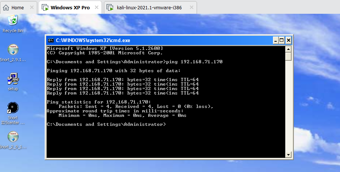Click the Copyright 1985-2001 Microsoft Corp line
This screenshot has height=172, width=340.
(105, 53)
